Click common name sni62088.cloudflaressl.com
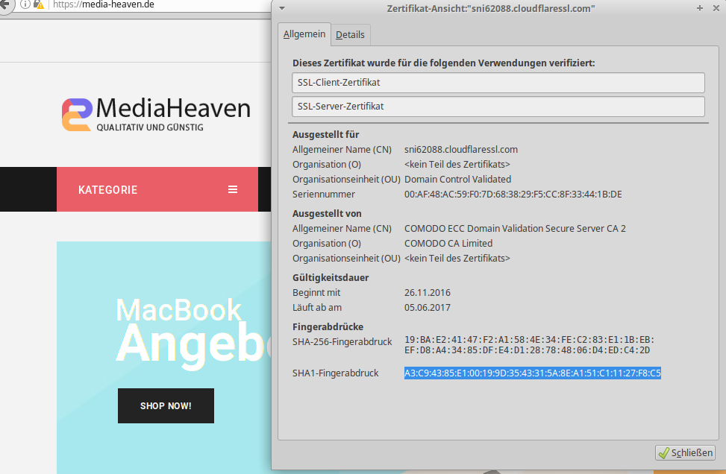The height and width of the screenshot is (474, 726). (460, 149)
